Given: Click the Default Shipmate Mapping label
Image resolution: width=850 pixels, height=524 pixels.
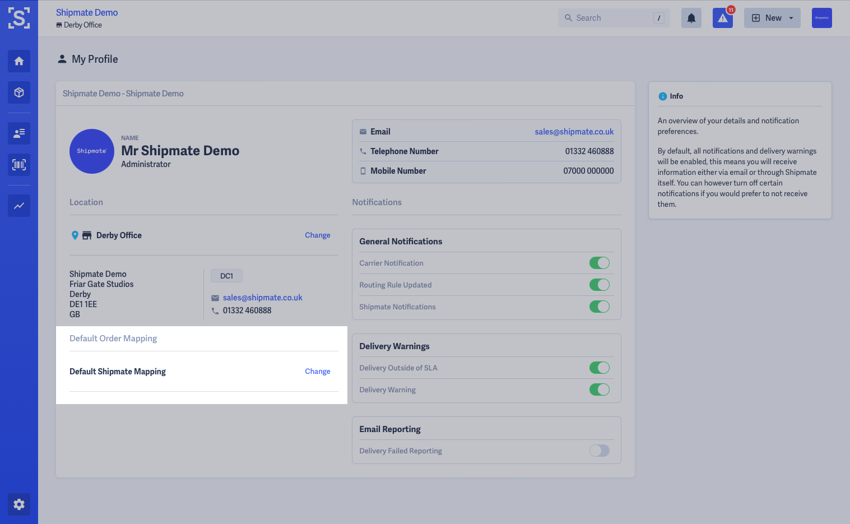Looking at the screenshot, I should pos(118,372).
